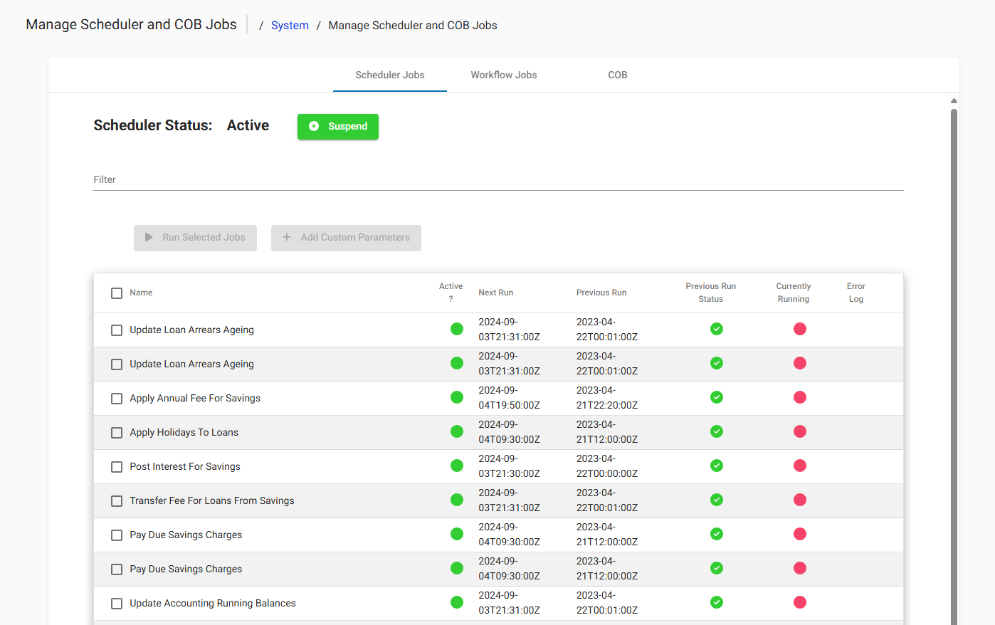Click the stop icon inside the Suspend button

click(x=315, y=127)
